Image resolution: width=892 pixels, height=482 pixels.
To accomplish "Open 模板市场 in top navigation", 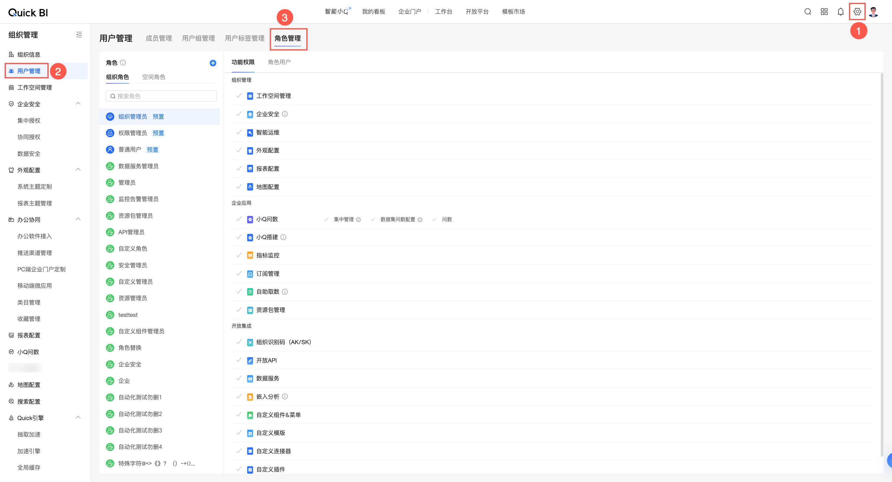I will [513, 12].
